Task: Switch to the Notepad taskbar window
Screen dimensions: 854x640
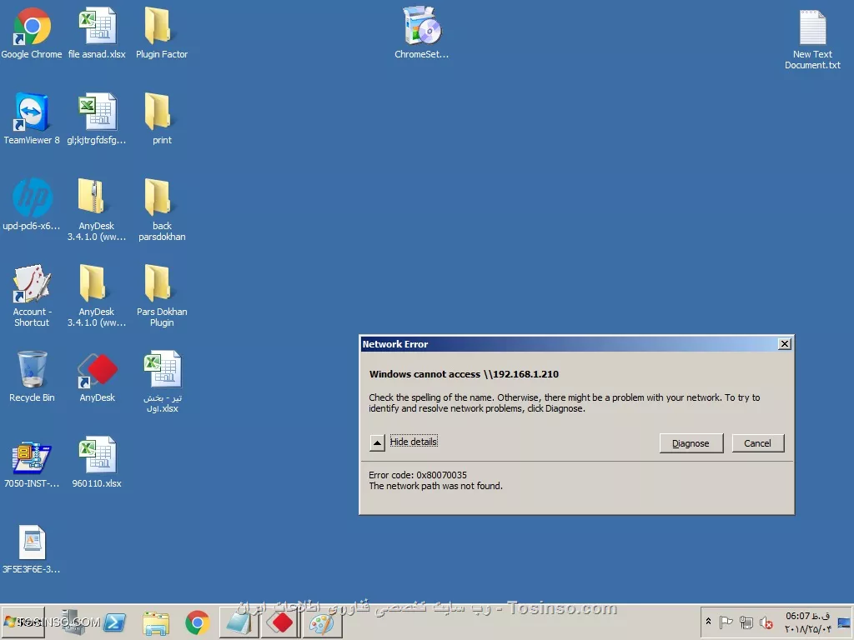Action: [239, 622]
